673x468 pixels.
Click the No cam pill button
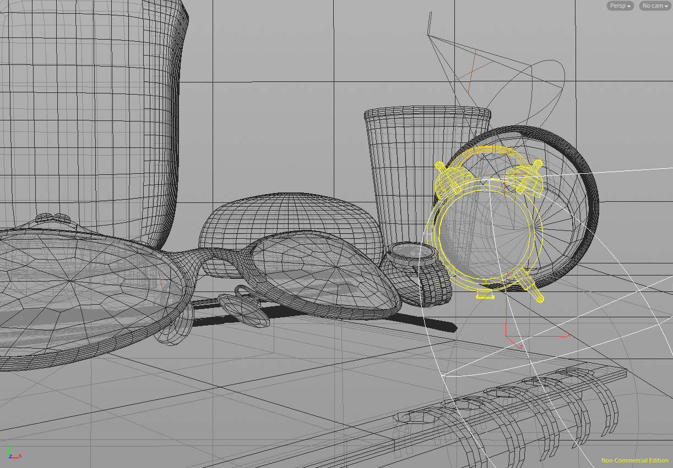[654, 5]
